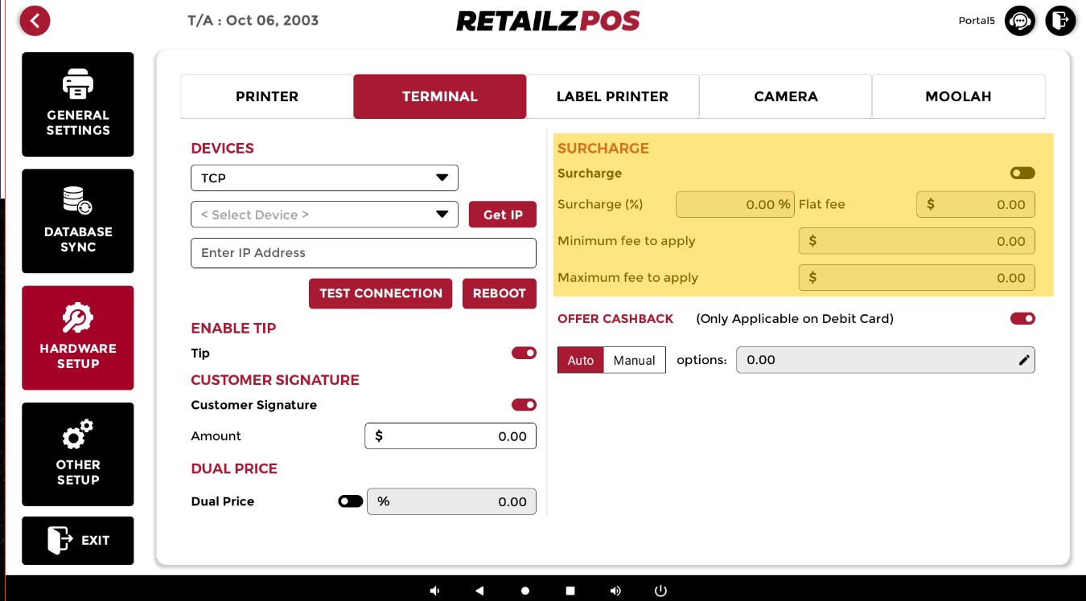Click the Get IP button
The image size is (1086, 601).
click(x=503, y=215)
